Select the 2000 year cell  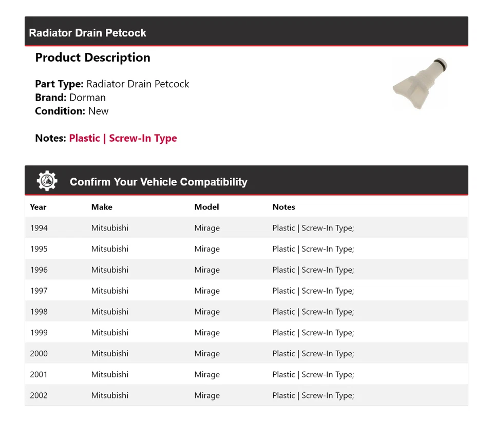[39, 354]
